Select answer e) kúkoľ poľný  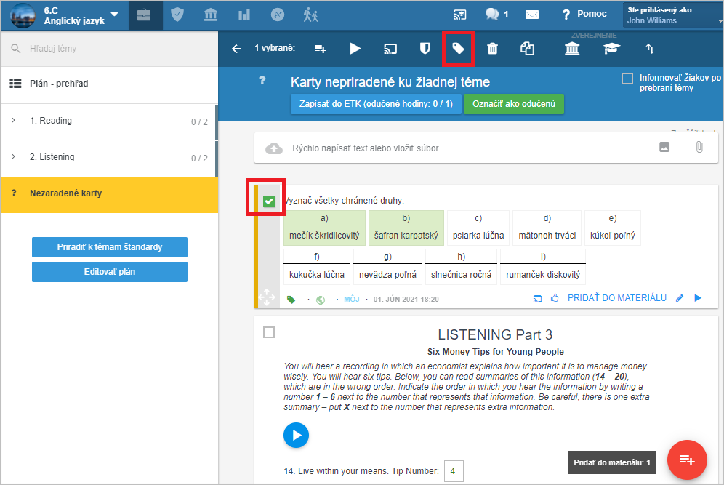612,228
